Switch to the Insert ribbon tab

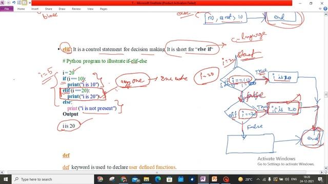tap(35, 9)
